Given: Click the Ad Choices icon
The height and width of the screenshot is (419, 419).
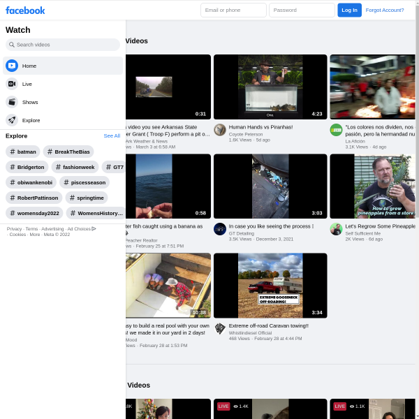Looking at the screenshot, I should [94, 229].
